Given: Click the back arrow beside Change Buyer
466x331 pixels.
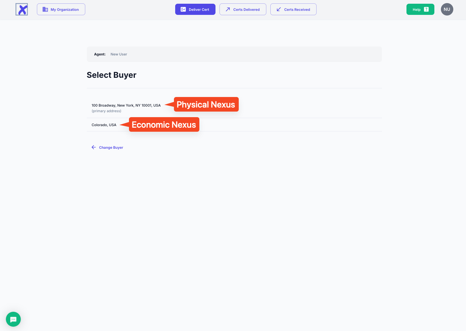Looking at the screenshot, I should pos(94,147).
